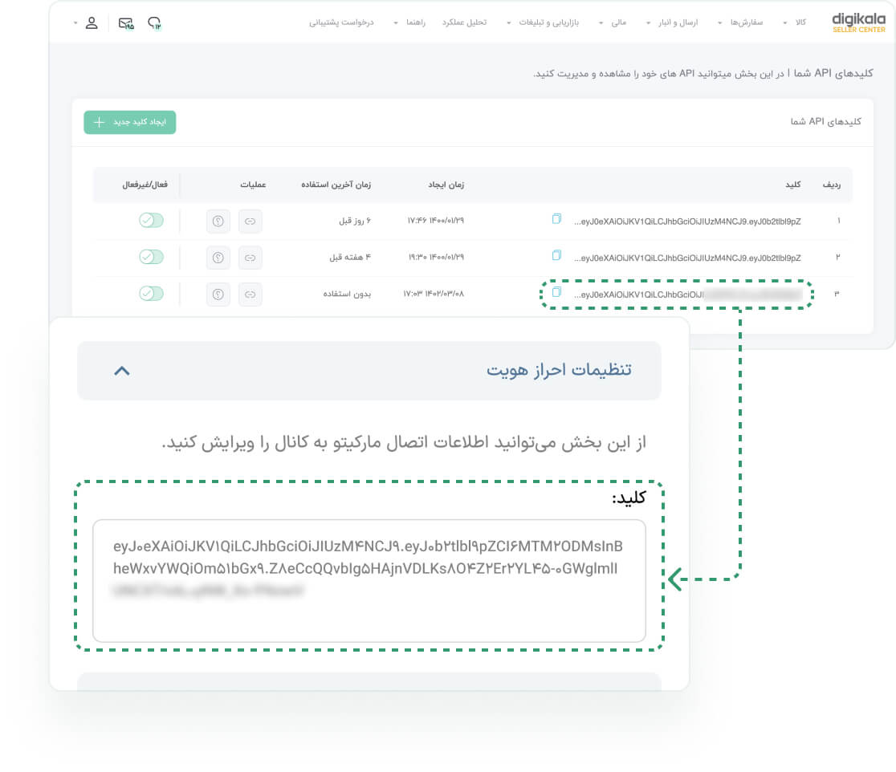Toggle the active switch for row 1 key

151,220
